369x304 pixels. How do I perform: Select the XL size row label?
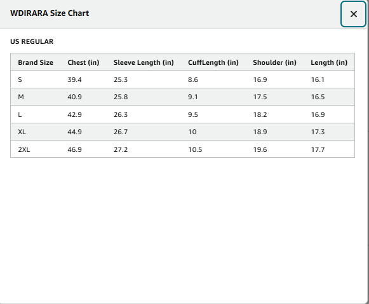[x=22, y=132]
